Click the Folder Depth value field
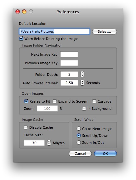This screenshot has width=136, height=180. coord(69,74)
